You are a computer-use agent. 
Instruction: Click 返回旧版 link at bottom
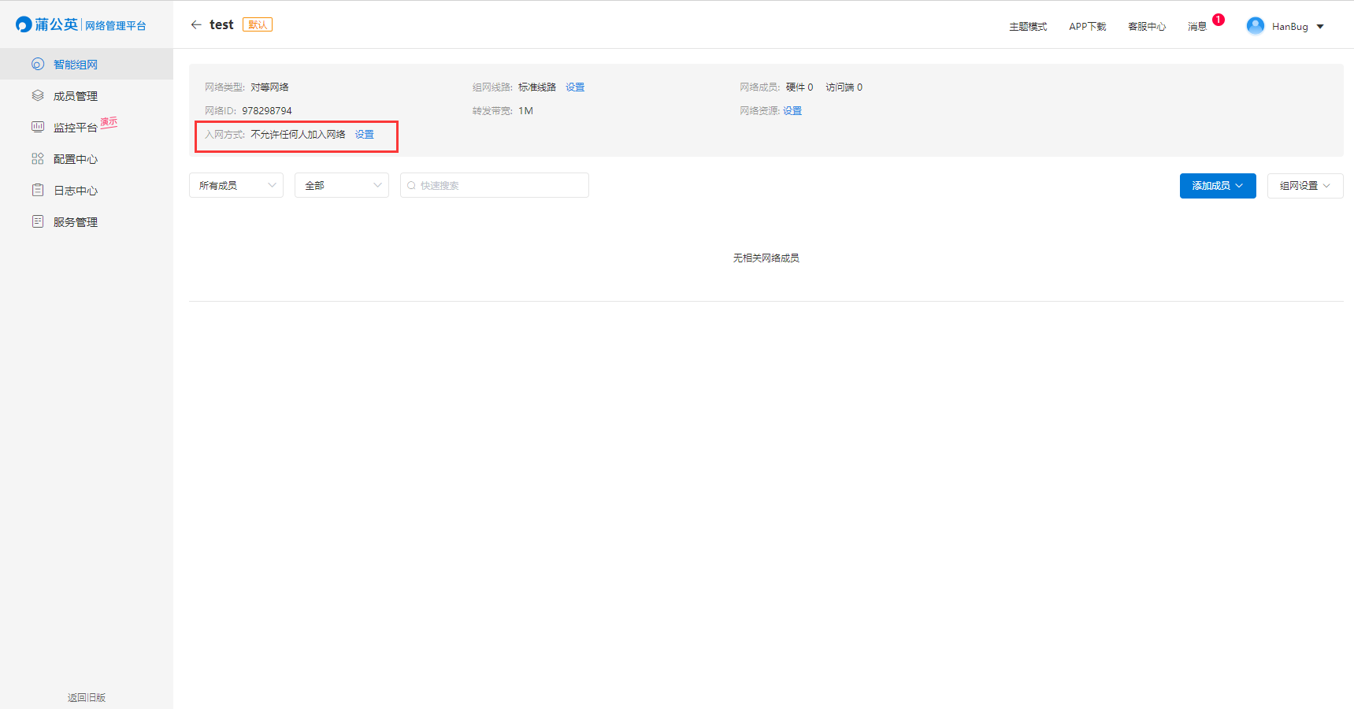pos(87,698)
